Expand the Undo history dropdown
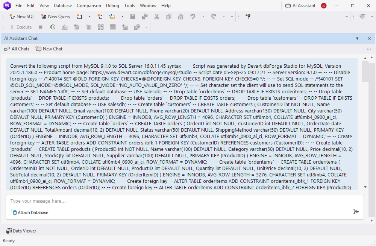This screenshot has height=246, width=376. [x=203, y=17]
